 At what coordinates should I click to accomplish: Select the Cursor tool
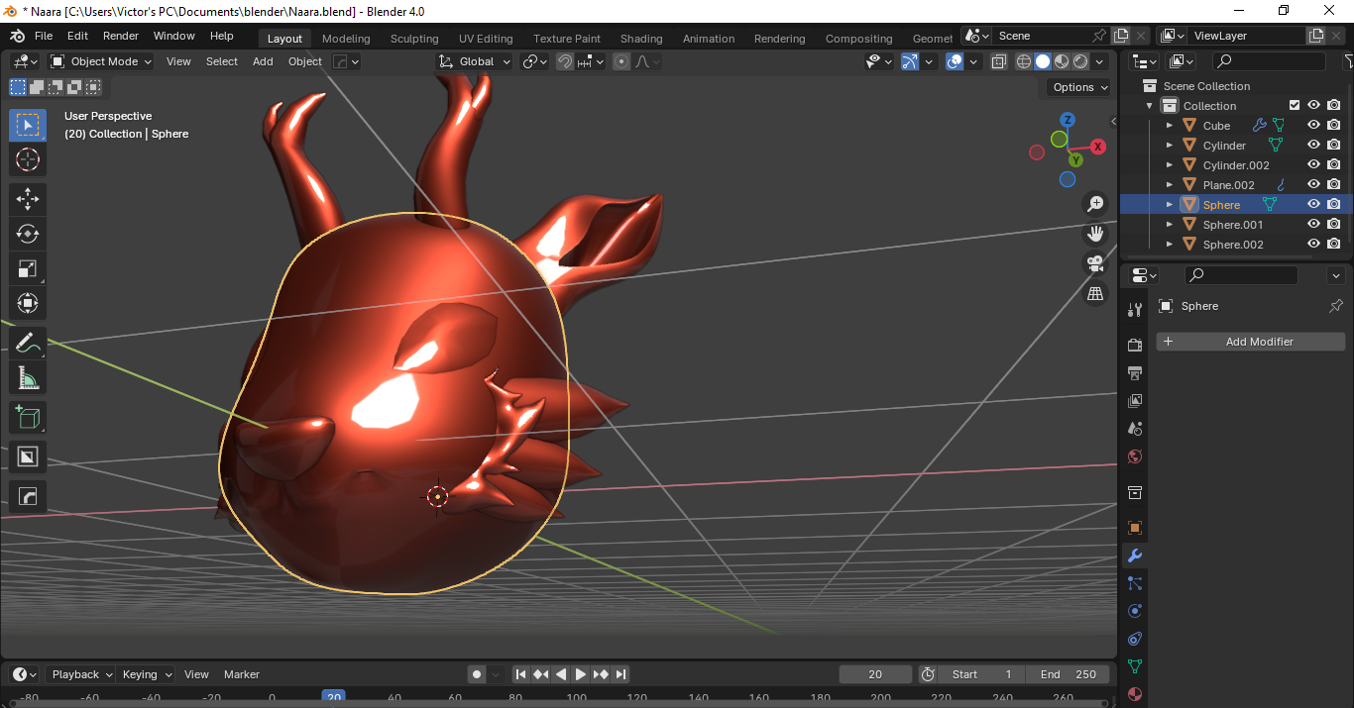28,159
